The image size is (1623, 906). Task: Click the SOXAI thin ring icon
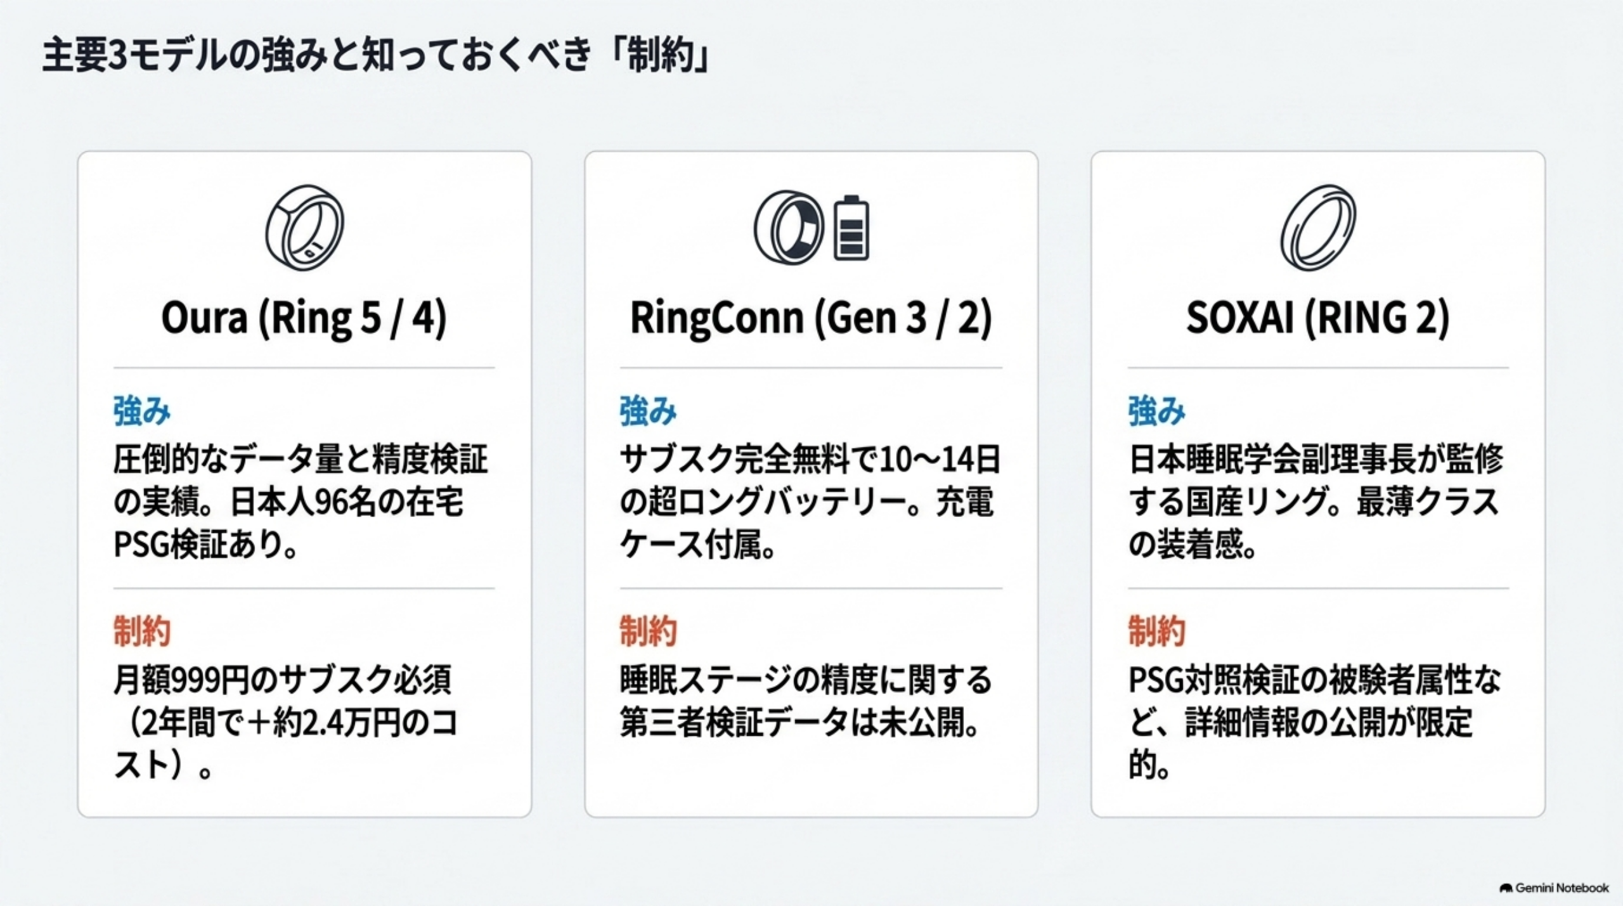coord(1318,228)
